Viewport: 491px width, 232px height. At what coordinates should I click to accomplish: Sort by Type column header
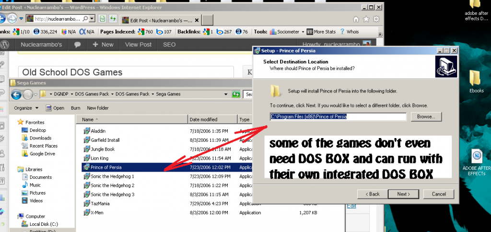tap(244, 119)
